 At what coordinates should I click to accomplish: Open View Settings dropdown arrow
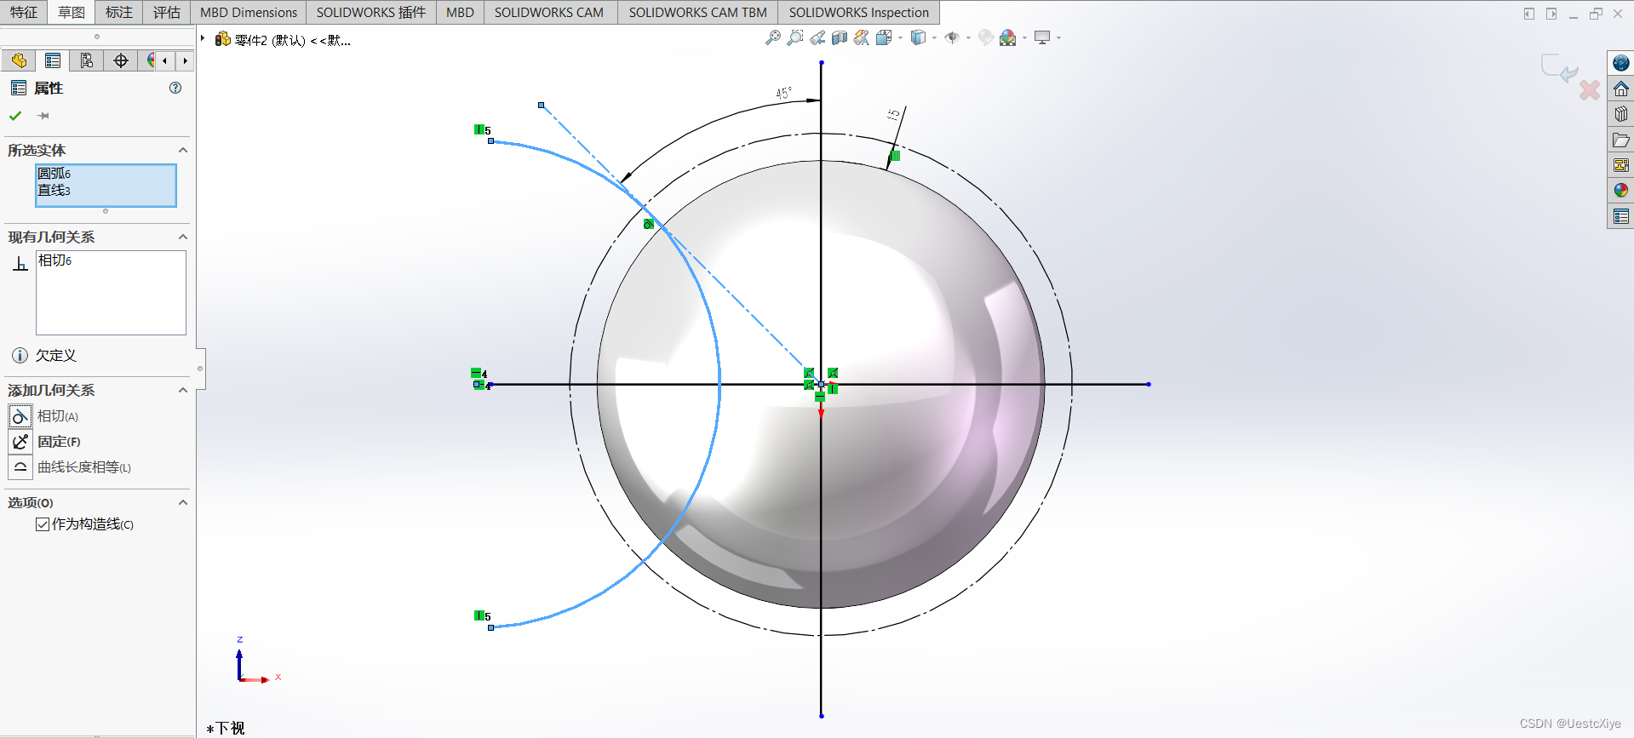coord(1058,37)
